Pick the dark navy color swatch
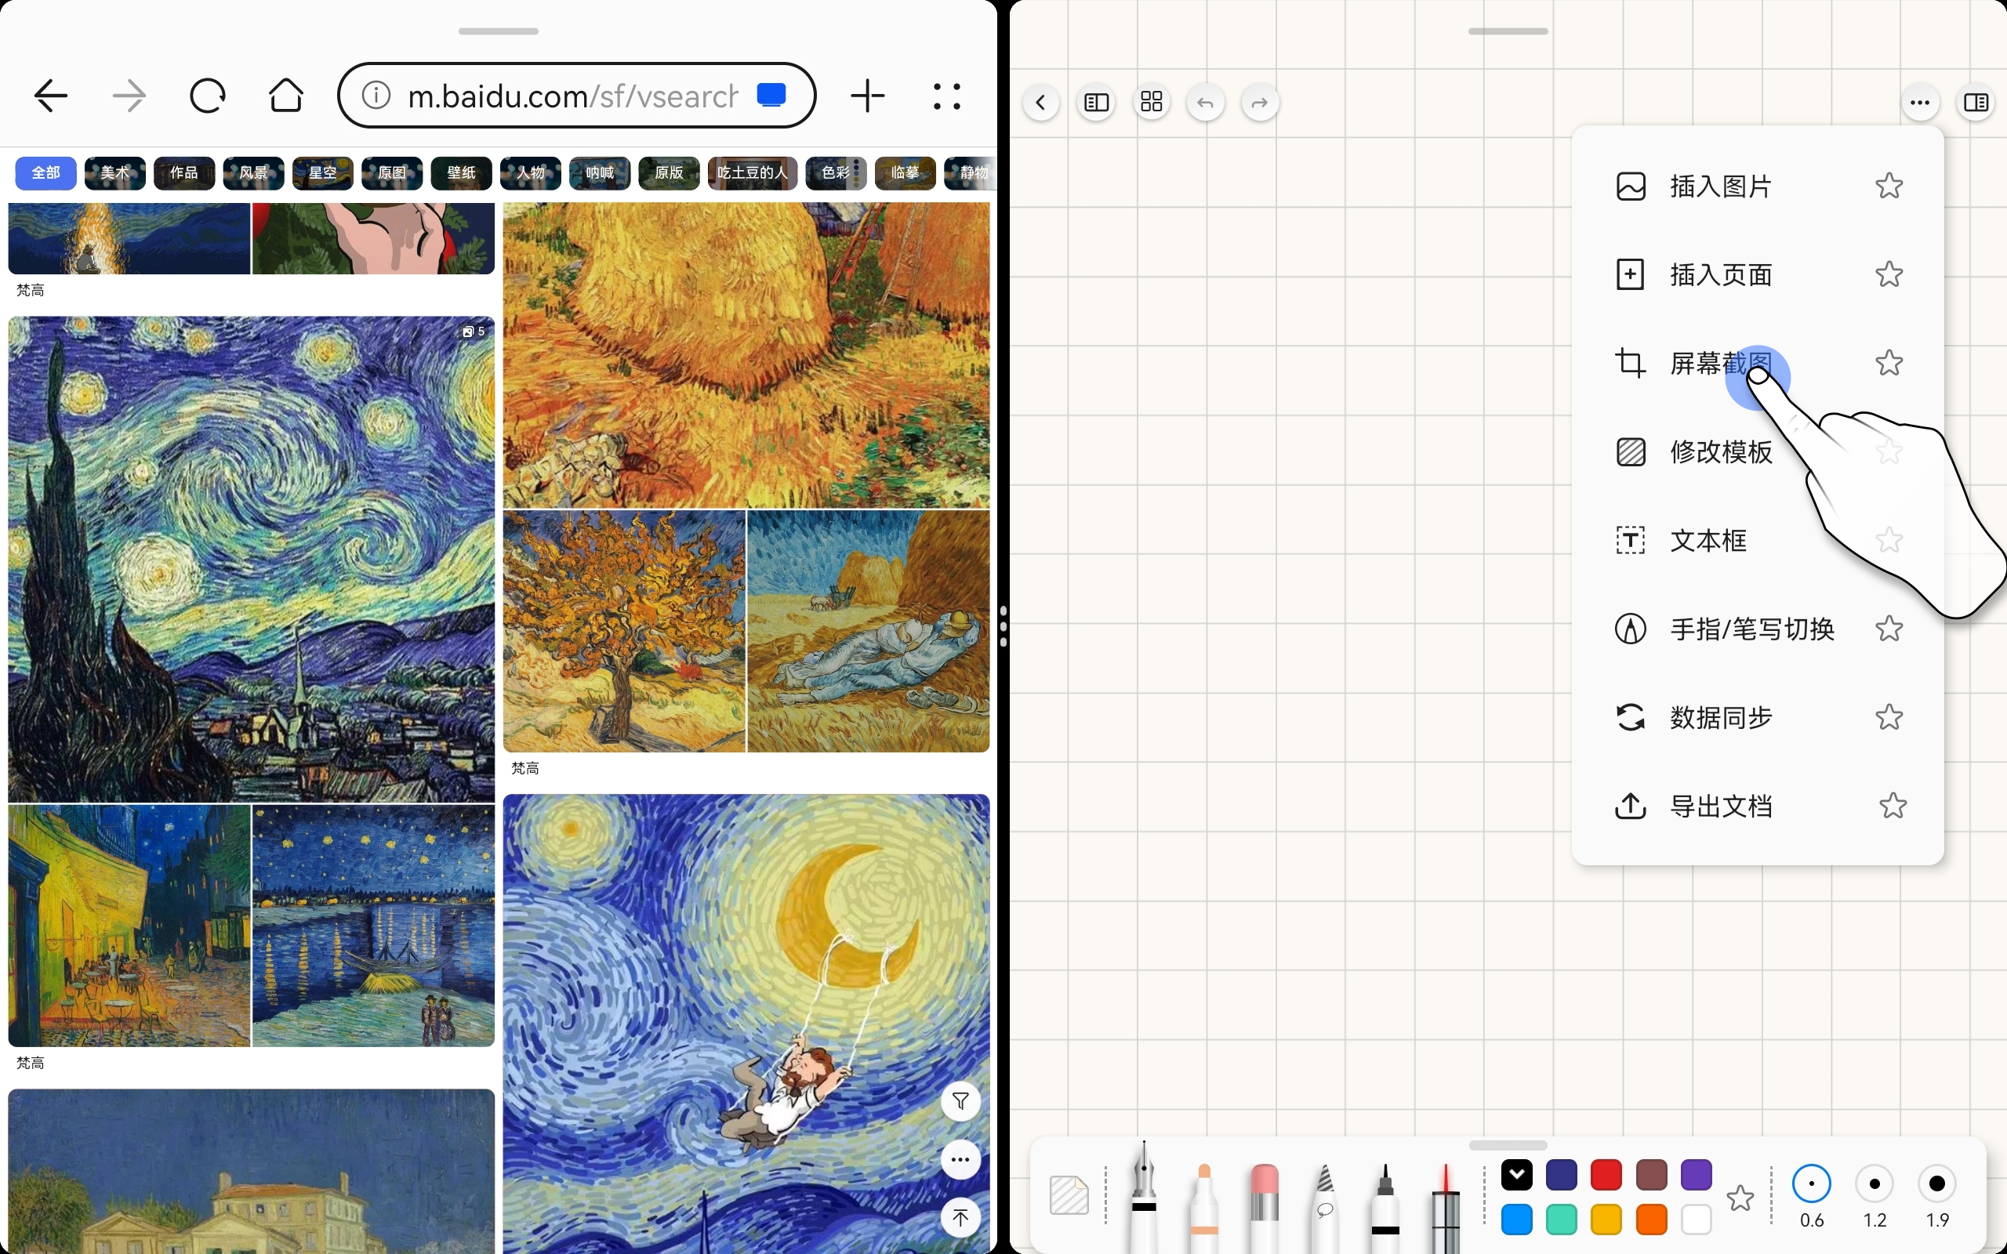The width and height of the screenshot is (2007, 1254). [1562, 1174]
